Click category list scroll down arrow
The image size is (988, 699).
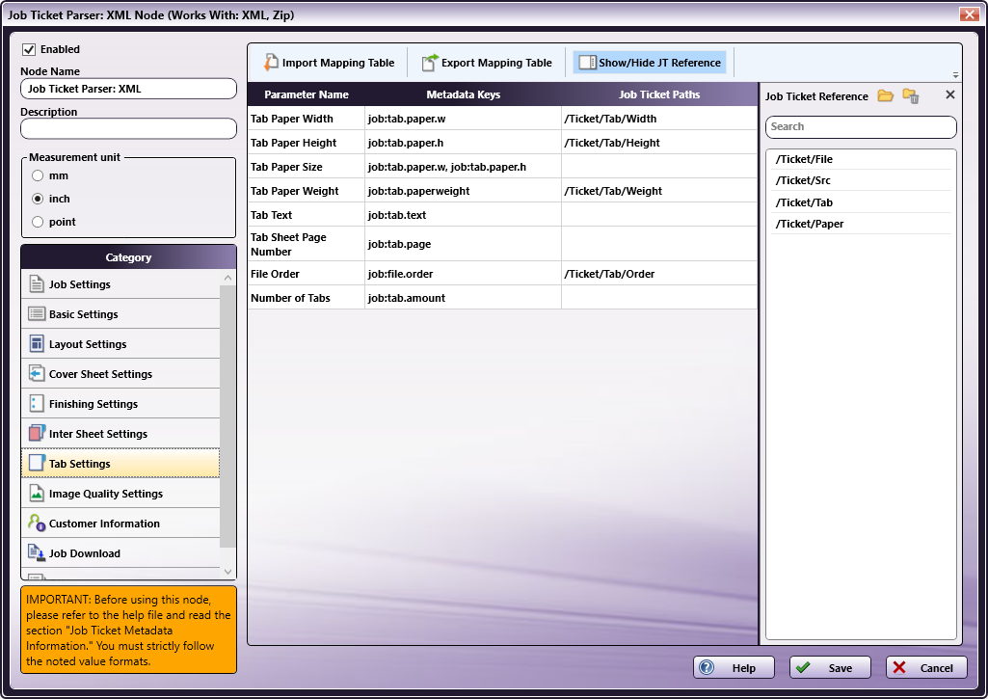228,572
